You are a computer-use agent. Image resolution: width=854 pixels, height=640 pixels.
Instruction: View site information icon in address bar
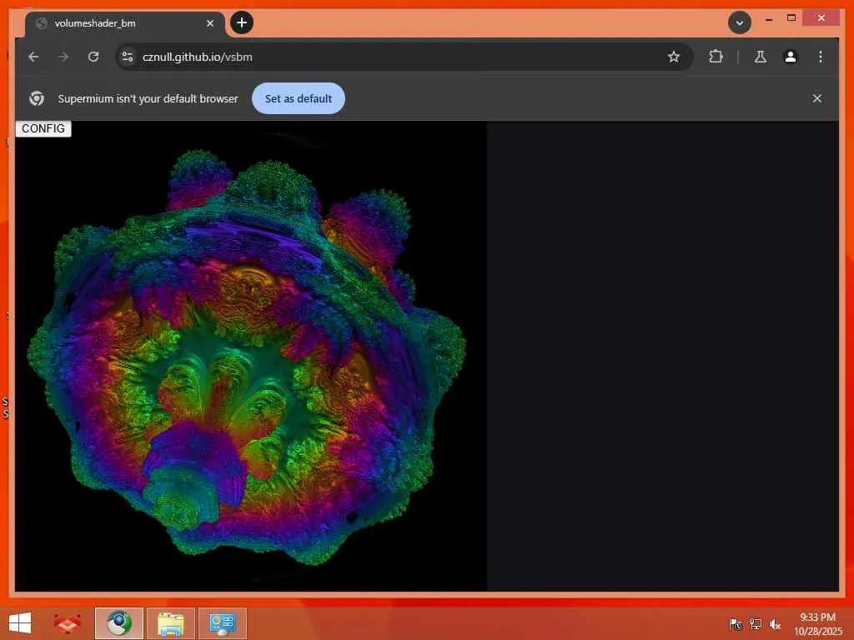pos(128,57)
